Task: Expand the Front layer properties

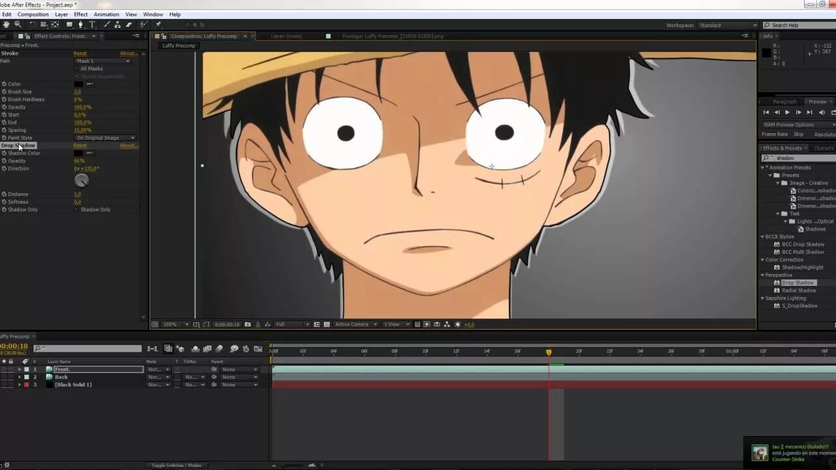Action: pos(19,369)
